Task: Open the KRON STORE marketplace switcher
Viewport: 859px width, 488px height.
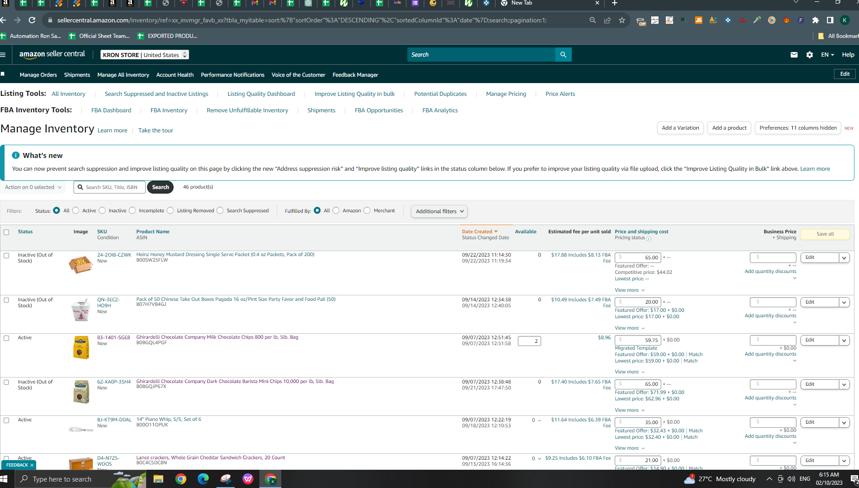Action: pyautogui.click(x=145, y=55)
